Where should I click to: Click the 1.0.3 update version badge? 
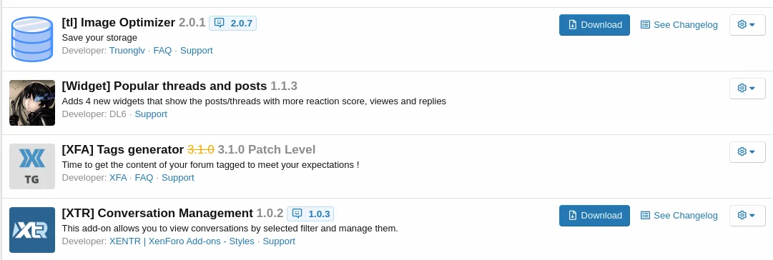(310, 214)
